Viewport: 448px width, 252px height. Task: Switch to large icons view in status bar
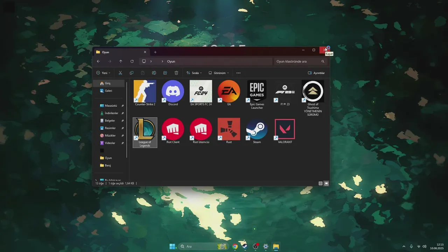pyautogui.click(x=327, y=183)
